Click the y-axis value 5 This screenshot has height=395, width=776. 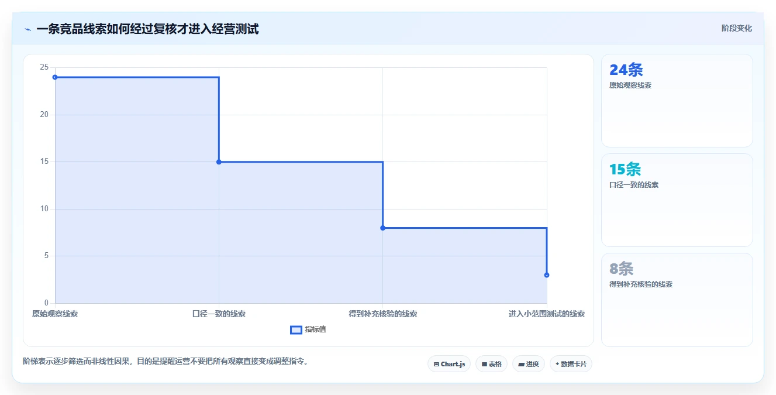(47, 256)
